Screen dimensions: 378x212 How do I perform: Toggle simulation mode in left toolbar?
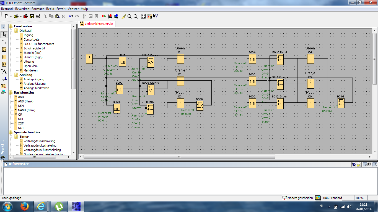tap(4, 86)
